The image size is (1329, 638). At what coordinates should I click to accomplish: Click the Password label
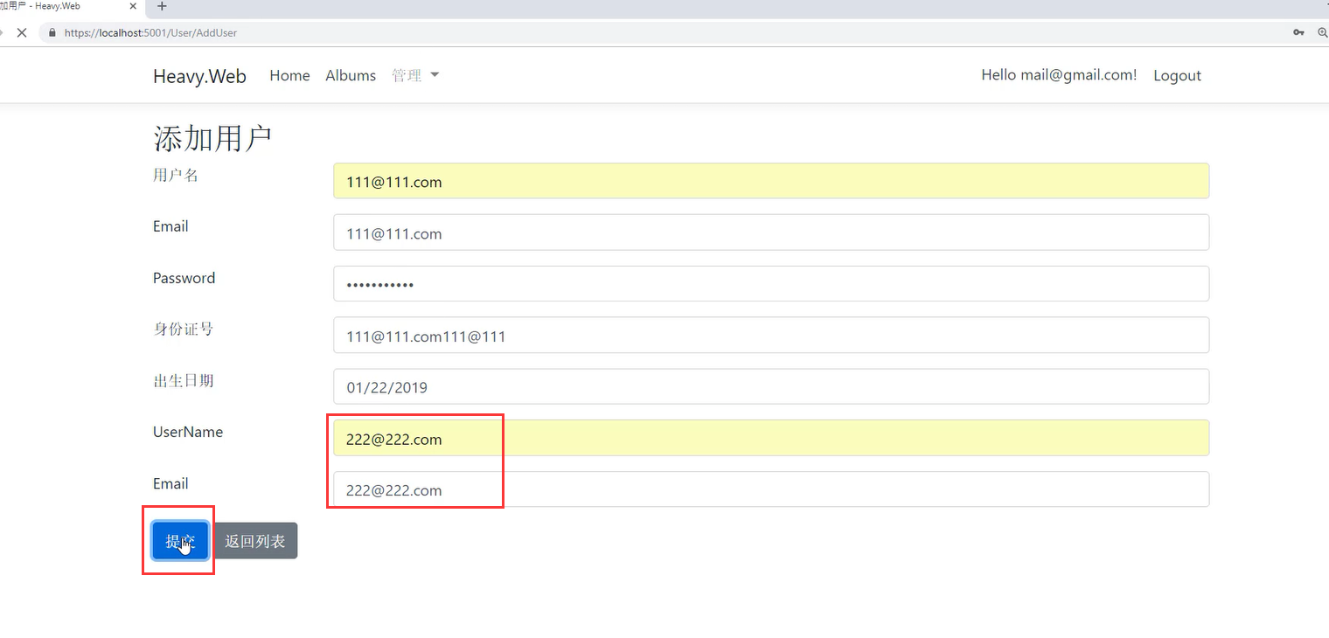click(x=184, y=278)
